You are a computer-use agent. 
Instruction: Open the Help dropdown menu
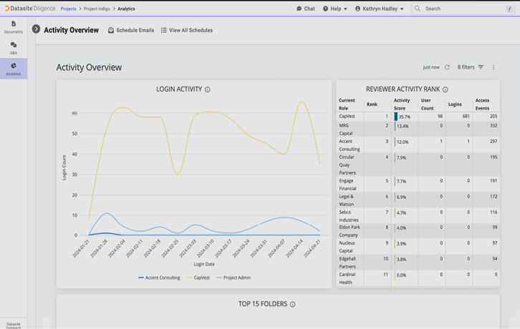point(334,9)
